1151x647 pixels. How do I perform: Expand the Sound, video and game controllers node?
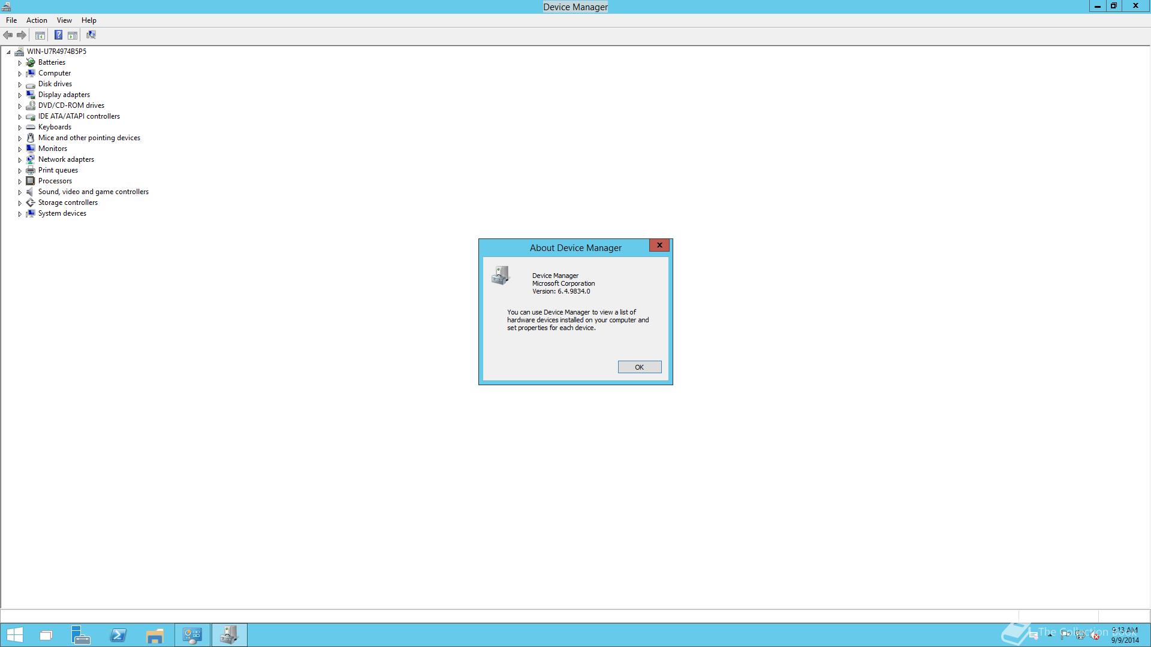coord(20,192)
